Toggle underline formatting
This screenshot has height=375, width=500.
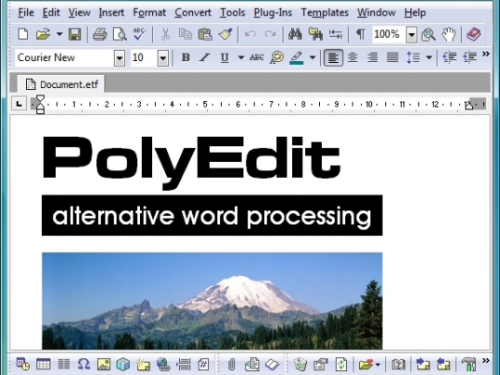point(224,57)
